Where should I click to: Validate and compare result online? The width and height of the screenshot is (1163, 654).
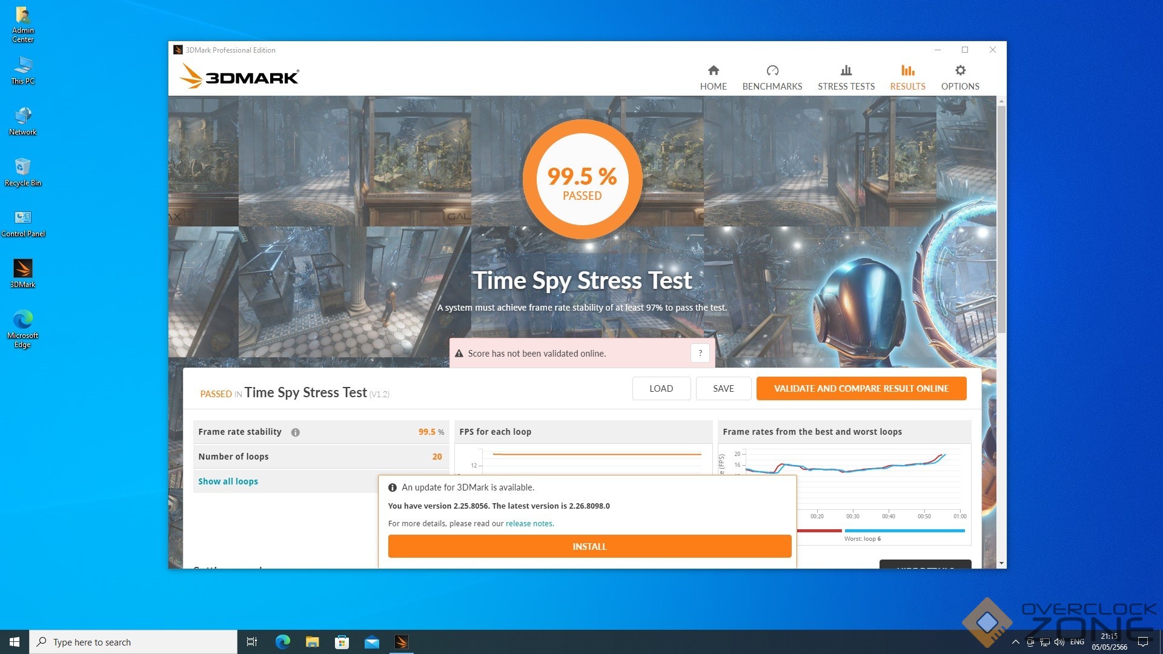[861, 389]
